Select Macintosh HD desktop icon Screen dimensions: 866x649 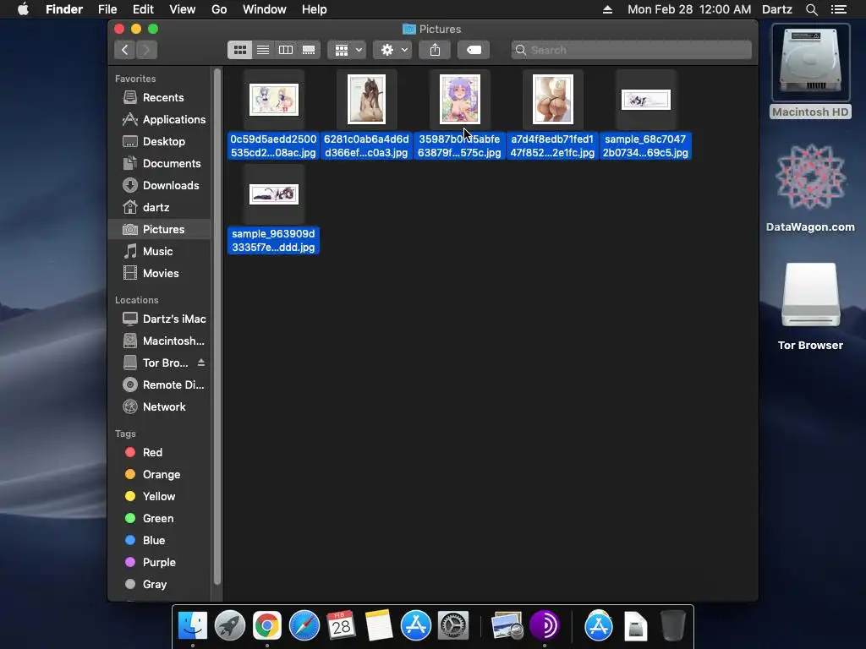click(x=810, y=72)
